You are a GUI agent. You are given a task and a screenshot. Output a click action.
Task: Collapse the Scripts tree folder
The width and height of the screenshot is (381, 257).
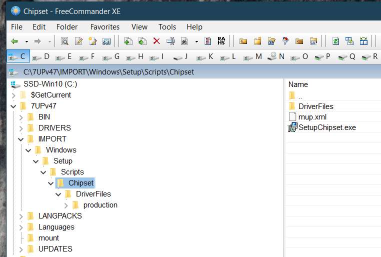43,172
